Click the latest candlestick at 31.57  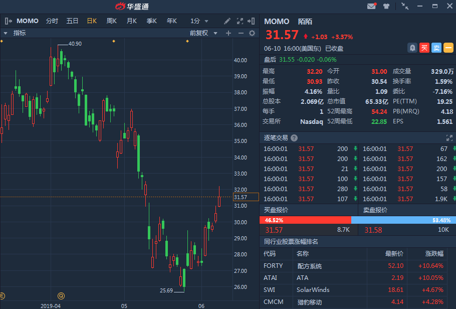(219, 197)
